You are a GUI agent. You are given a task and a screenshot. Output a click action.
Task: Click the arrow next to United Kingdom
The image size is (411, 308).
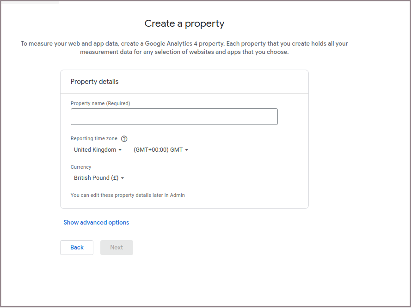120,150
